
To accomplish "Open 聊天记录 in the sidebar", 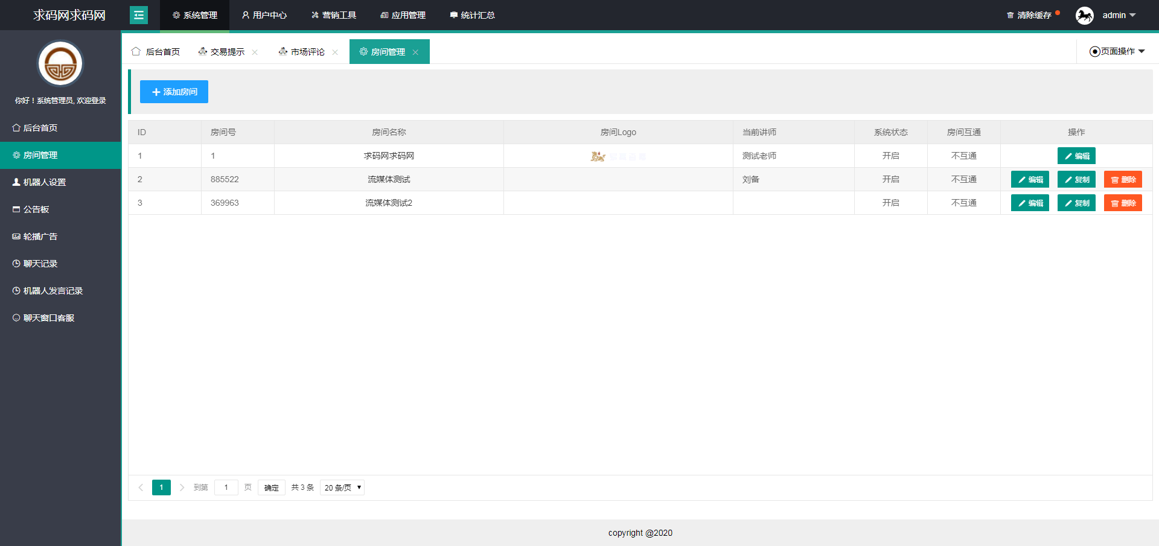I will [40, 264].
